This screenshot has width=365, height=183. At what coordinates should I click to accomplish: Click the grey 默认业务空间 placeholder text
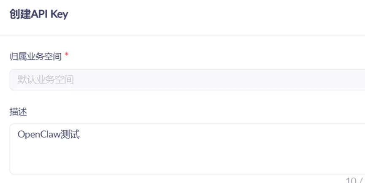click(x=46, y=79)
